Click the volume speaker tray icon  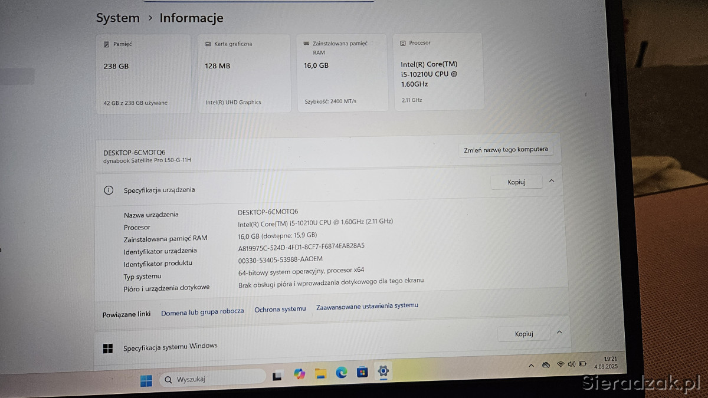pos(571,364)
